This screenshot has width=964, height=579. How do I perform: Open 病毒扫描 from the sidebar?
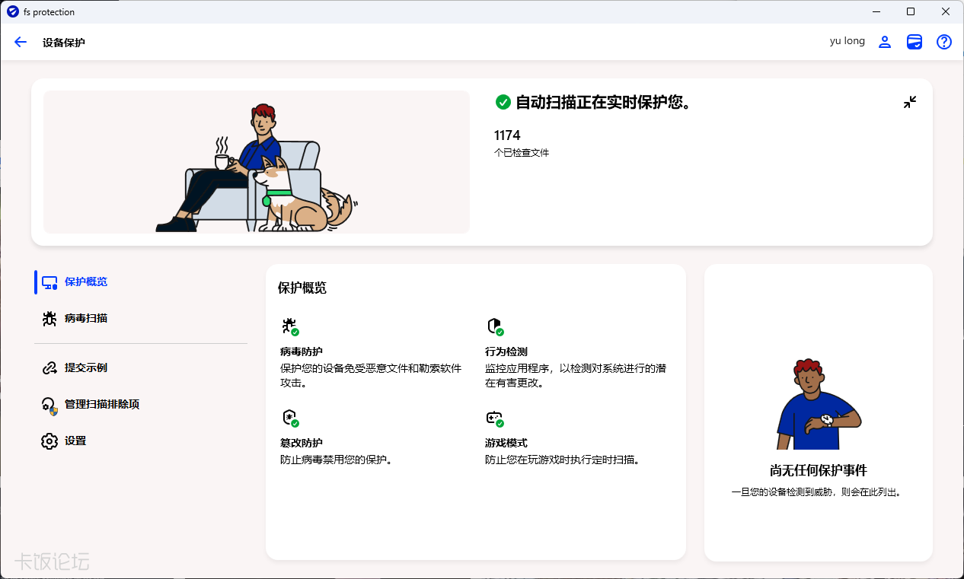click(141, 319)
